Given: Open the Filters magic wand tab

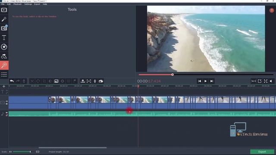Looking at the screenshot, I should pyautogui.click(x=4, y=19).
